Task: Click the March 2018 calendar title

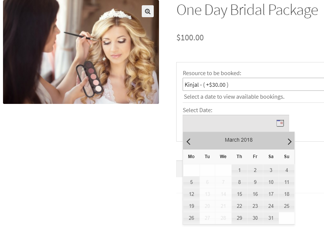Action: tap(238, 140)
